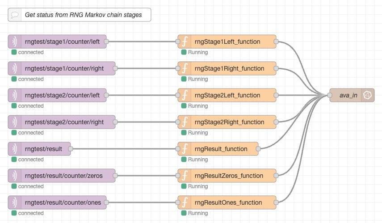Click the green status square under rngStage1Right_function
The height and width of the screenshot is (223, 382).
pos(184,79)
